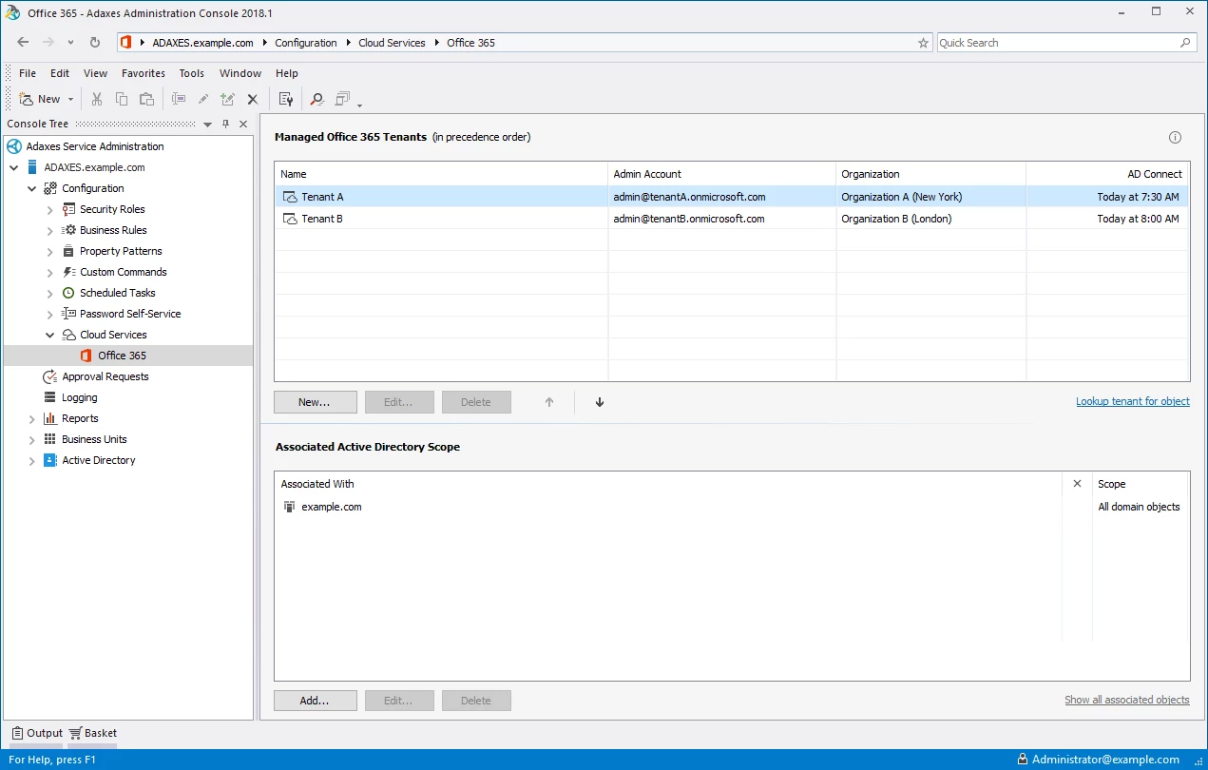Screen dimensions: 1208x770
Task: Click the Delete X icon in toolbar
Action: (253, 99)
